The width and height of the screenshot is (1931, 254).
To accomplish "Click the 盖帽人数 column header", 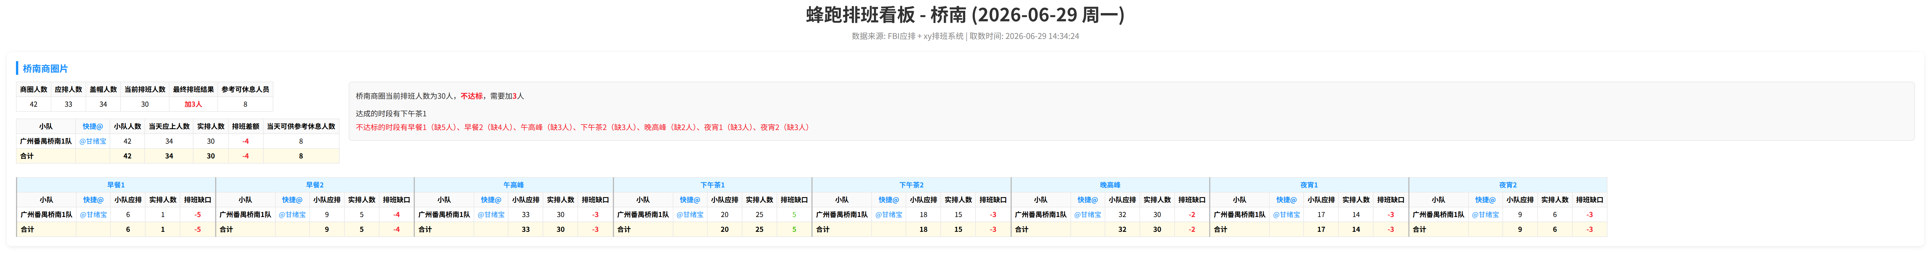I will 104,90.
